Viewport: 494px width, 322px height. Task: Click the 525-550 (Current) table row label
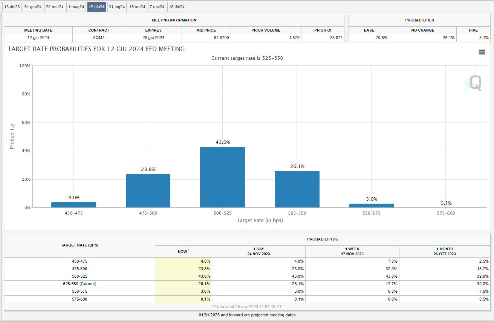[80, 284]
